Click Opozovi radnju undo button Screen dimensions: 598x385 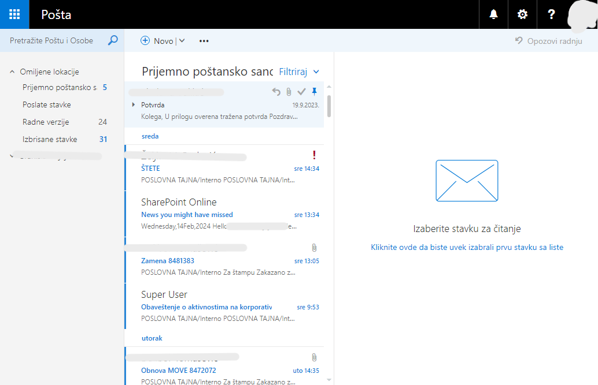(x=548, y=41)
